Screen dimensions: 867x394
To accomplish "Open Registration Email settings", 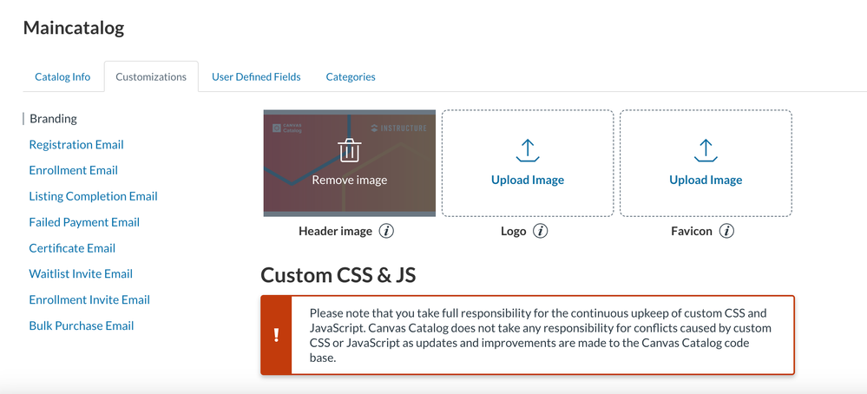I will pos(76,145).
